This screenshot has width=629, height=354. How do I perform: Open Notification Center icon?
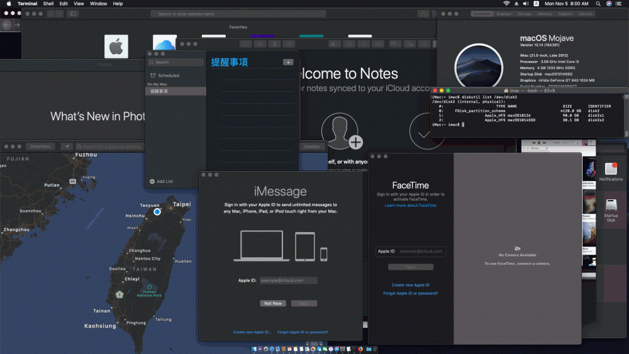coord(618,4)
